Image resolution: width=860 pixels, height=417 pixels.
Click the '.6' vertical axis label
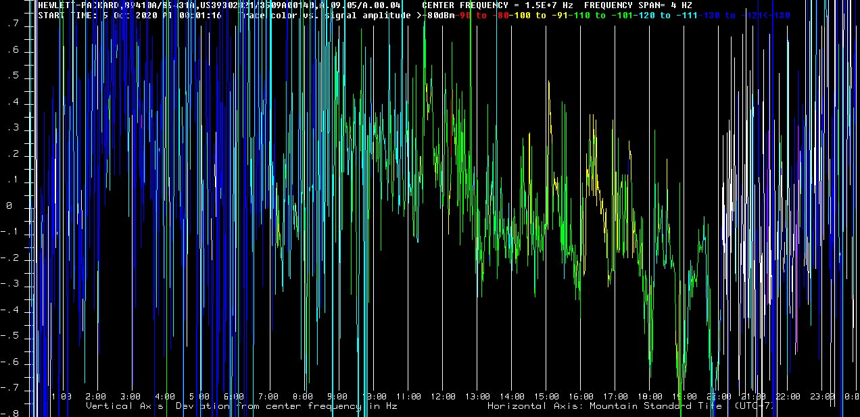pos(13,51)
